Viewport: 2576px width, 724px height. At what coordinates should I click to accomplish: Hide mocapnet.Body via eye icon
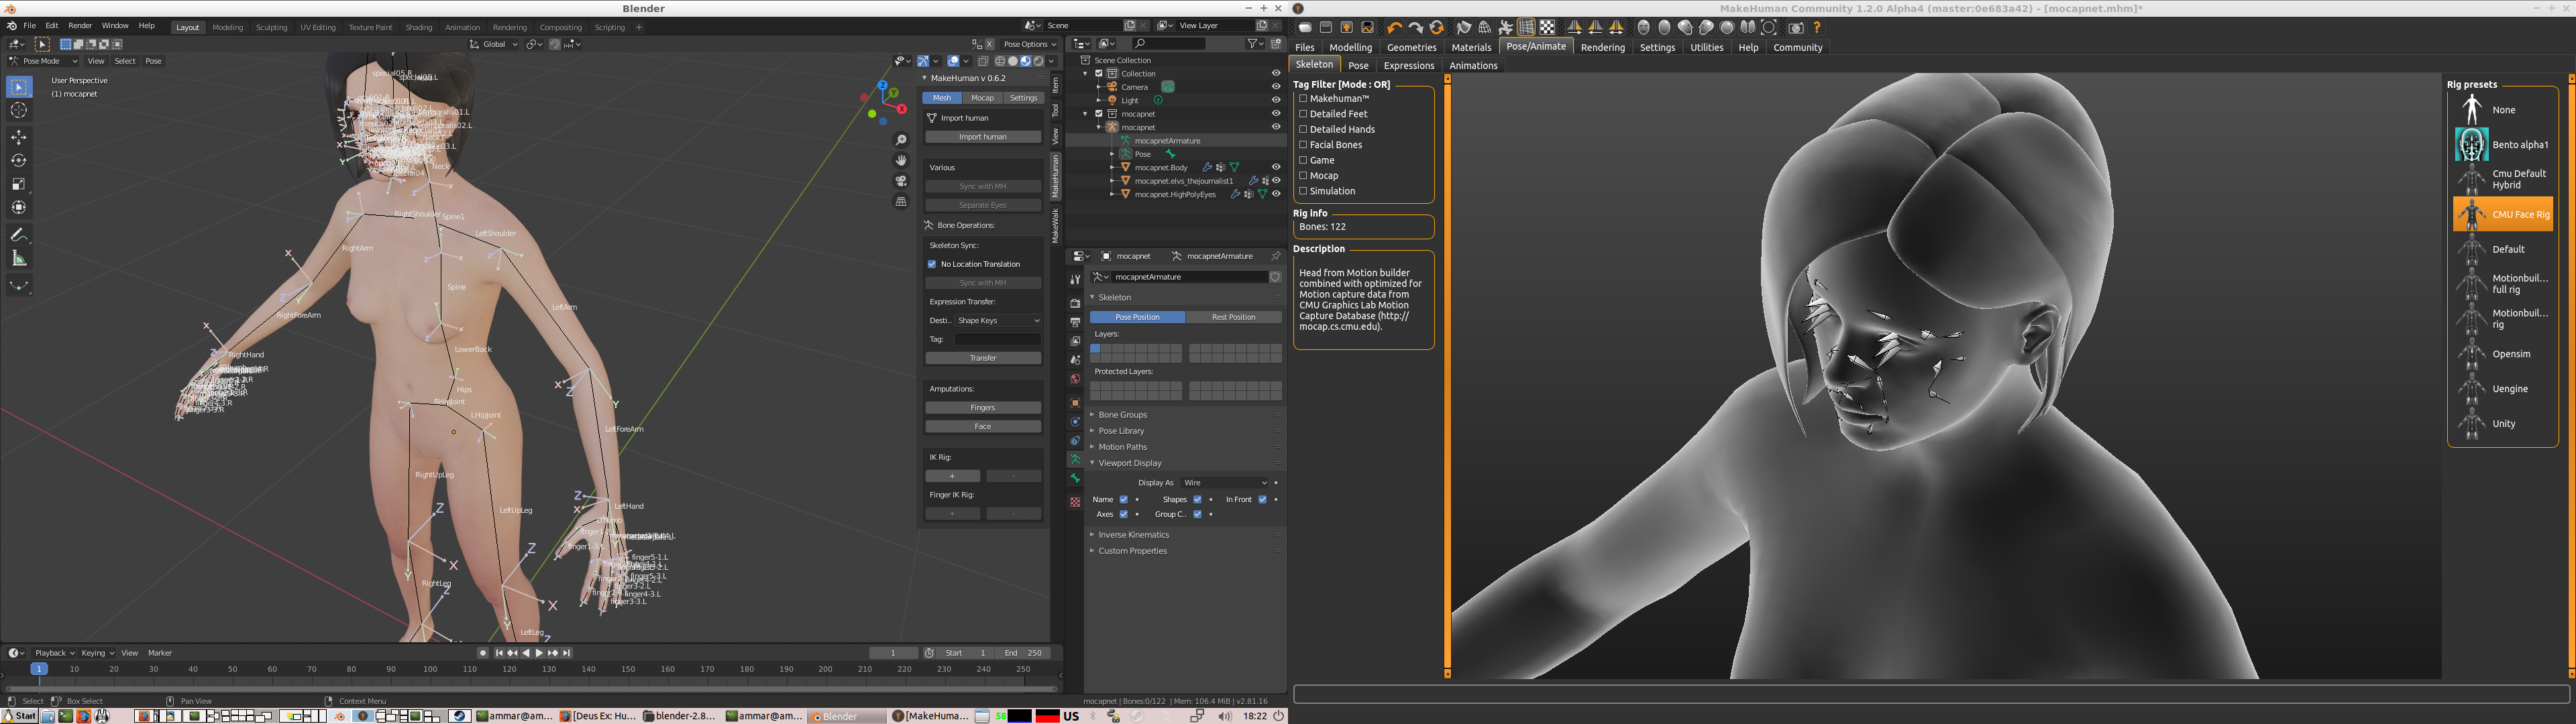1275,167
